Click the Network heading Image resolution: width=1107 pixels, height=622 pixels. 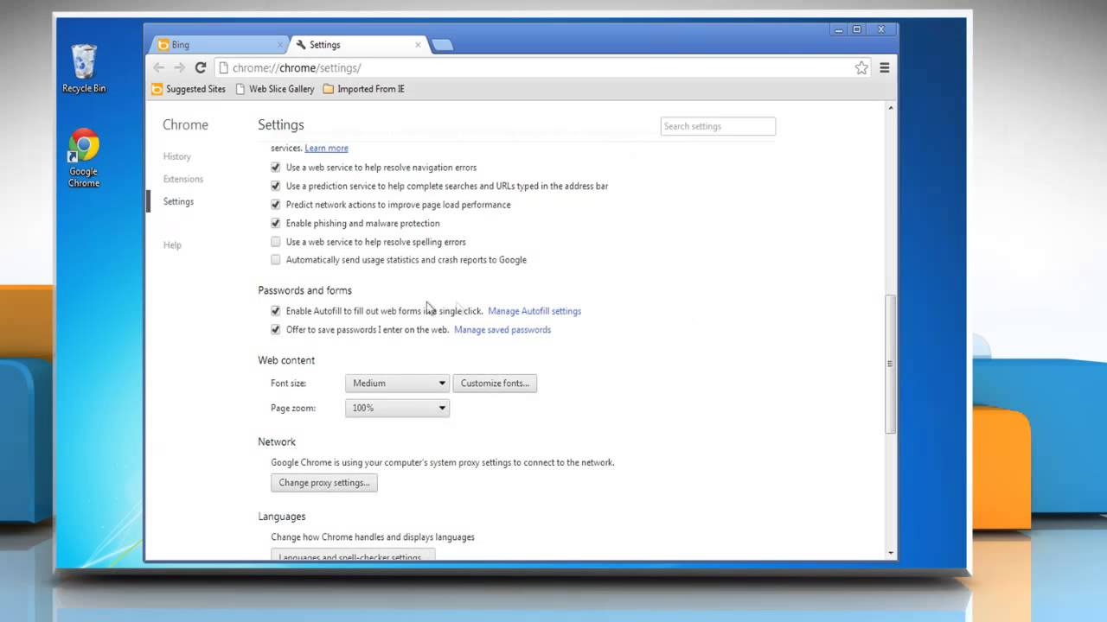(x=277, y=441)
